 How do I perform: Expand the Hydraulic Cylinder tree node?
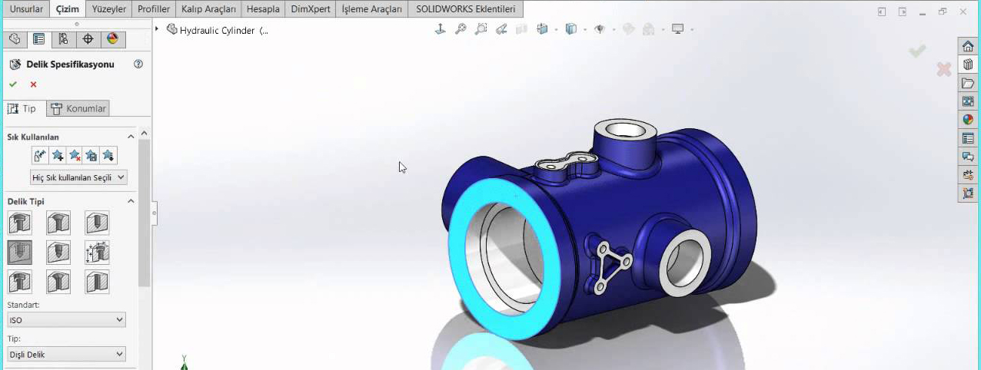tap(157, 29)
